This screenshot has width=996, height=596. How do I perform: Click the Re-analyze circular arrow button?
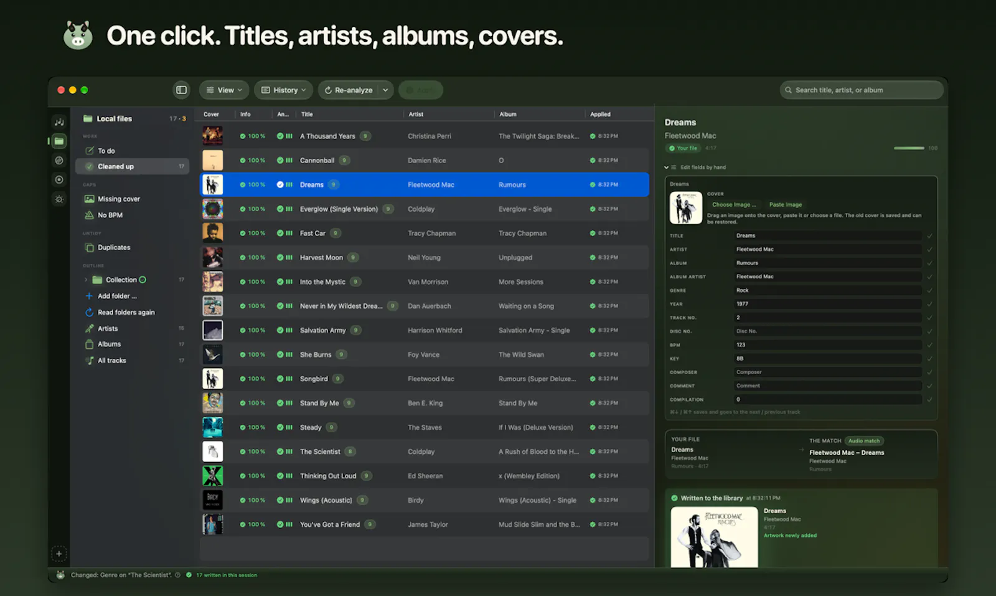click(x=348, y=90)
